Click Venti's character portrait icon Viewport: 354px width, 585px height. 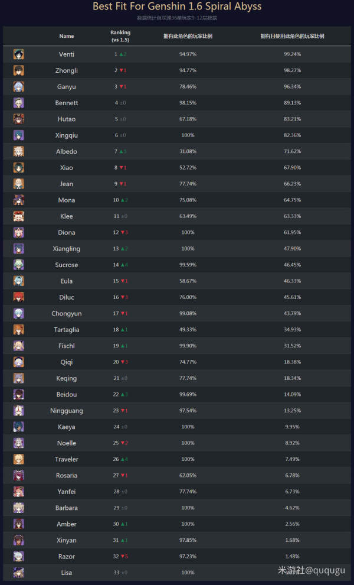click(19, 54)
